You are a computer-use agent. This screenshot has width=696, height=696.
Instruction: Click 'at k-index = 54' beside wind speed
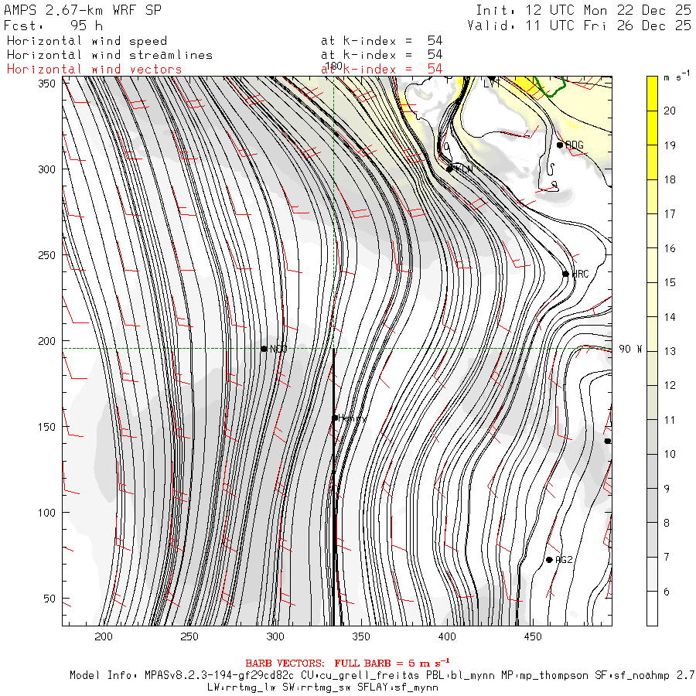click(382, 41)
